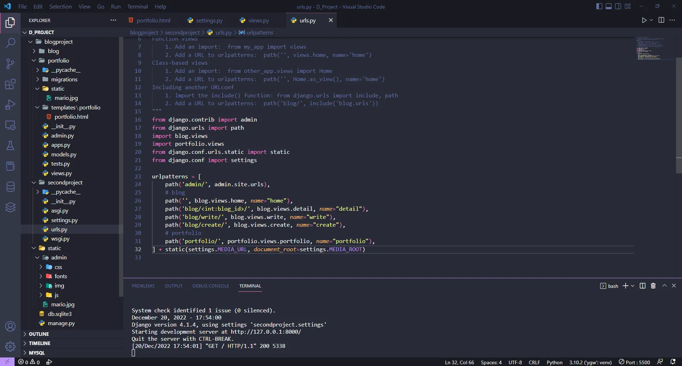Open the Manage gear icon
Viewport: 682px width, 366px height.
tap(10, 346)
